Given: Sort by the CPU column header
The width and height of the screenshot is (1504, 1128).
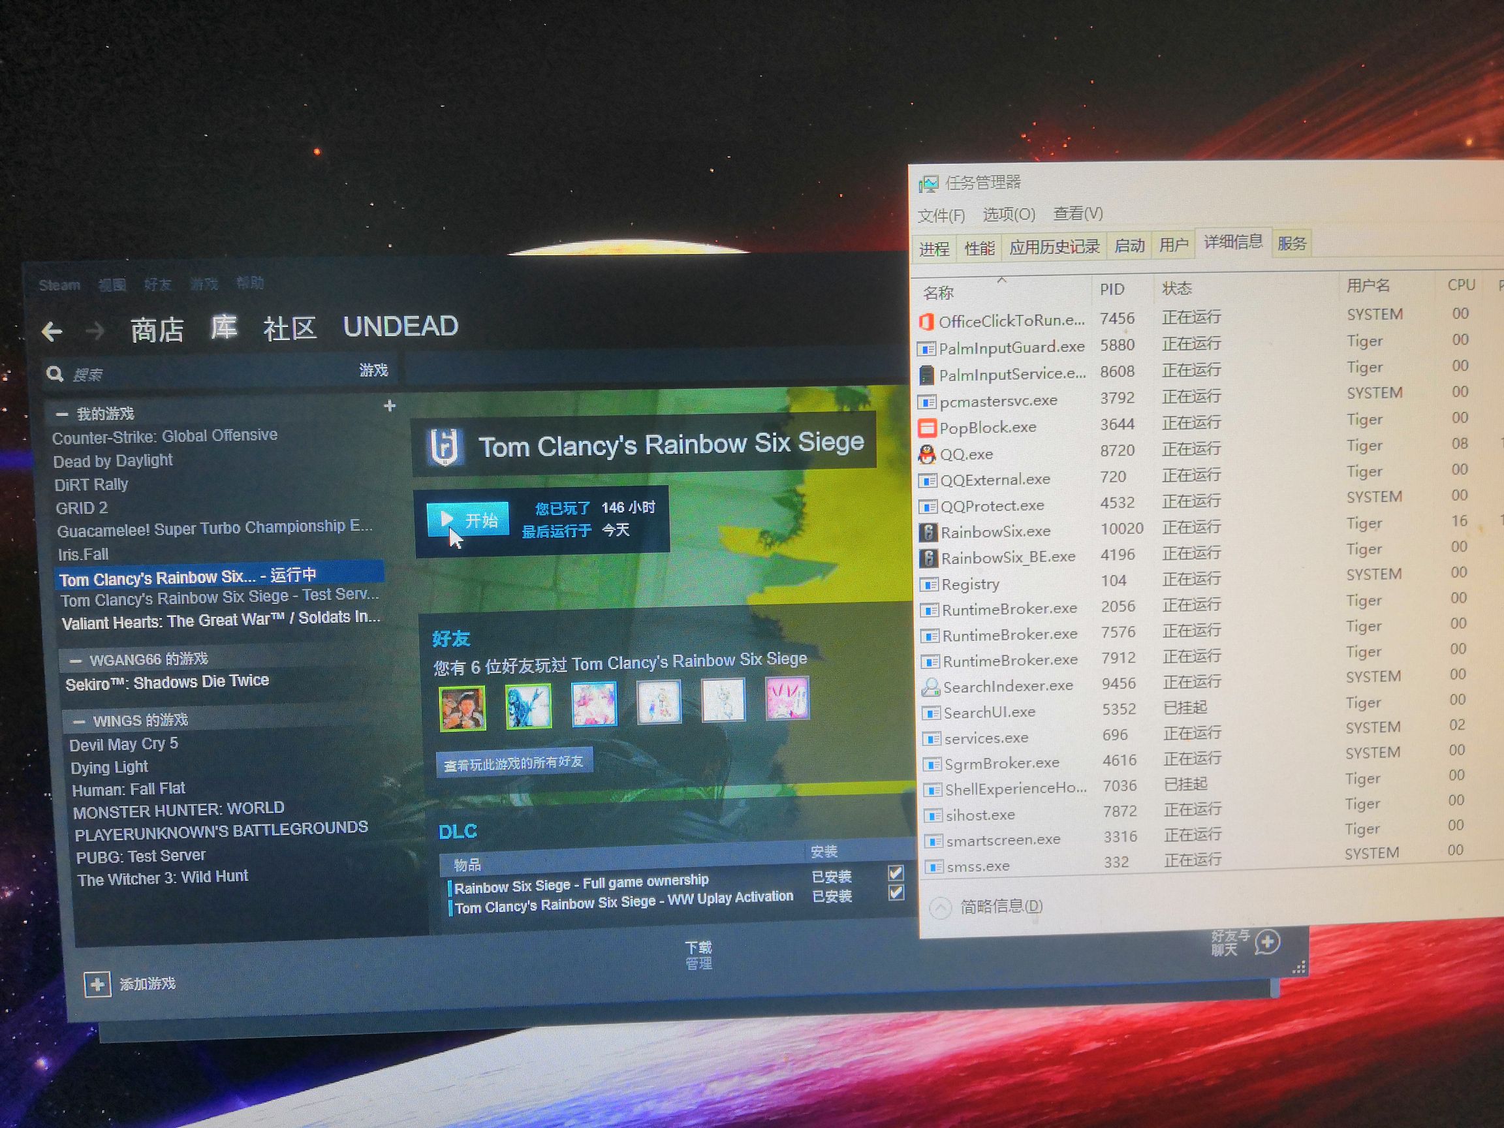Looking at the screenshot, I should [1461, 285].
